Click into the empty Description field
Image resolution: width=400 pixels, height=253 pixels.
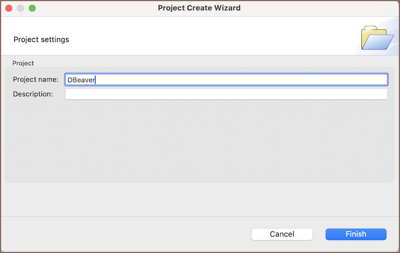(x=226, y=94)
